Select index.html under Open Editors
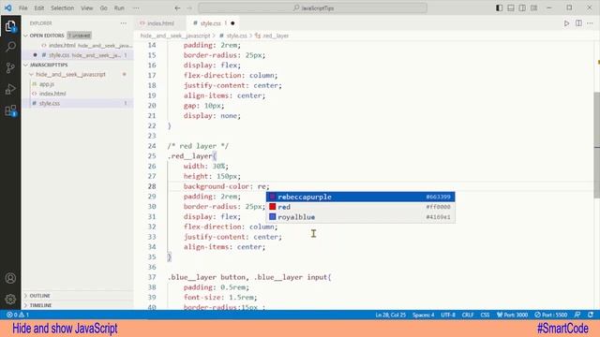The height and width of the screenshot is (337, 600). tap(78, 46)
